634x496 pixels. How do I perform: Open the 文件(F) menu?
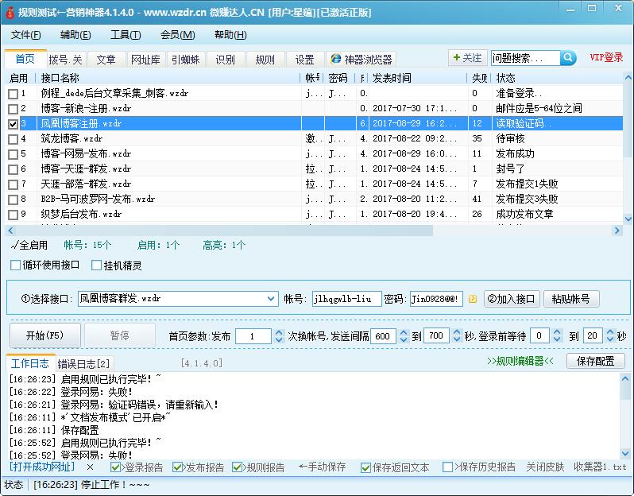coord(26,35)
